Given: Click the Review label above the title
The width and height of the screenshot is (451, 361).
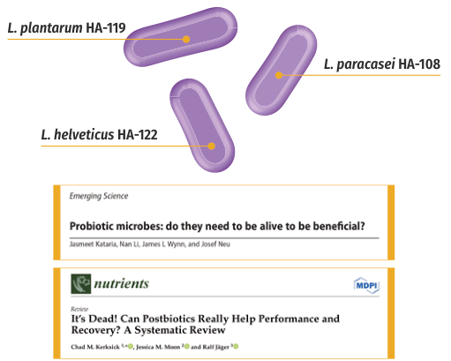Looking at the screenshot, I should (79, 309).
